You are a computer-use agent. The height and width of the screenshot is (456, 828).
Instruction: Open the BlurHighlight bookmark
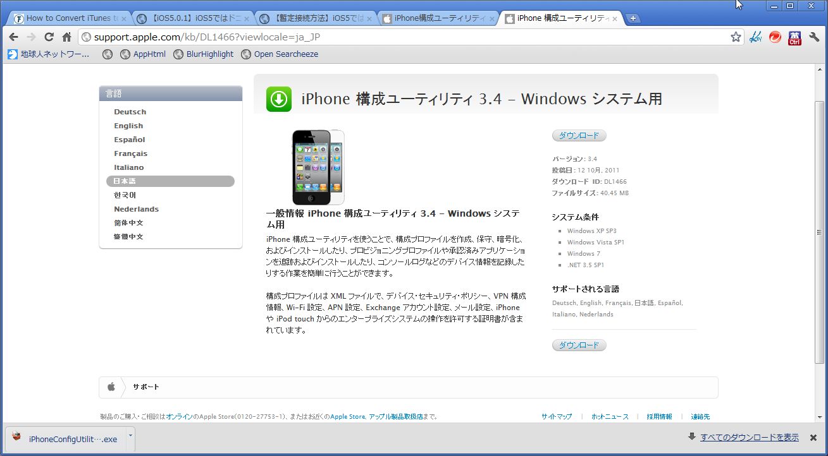point(204,54)
